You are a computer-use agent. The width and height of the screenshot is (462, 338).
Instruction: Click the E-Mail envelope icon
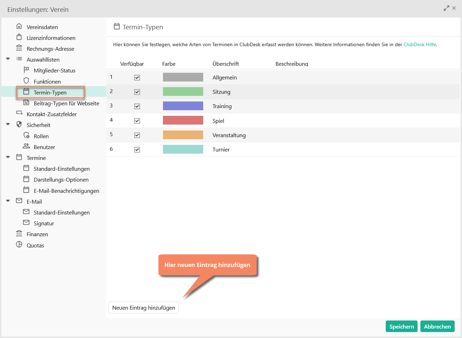click(19, 201)
